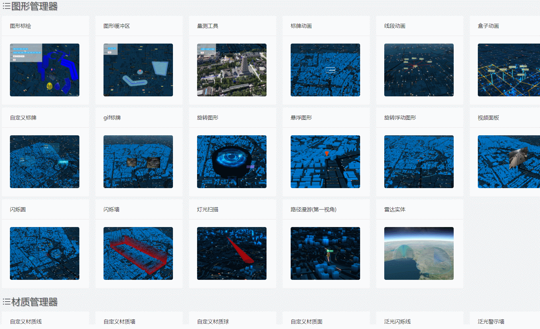
Task: Open the 标牌动画 example thumbnail
Action: click(x=325, y=70)
